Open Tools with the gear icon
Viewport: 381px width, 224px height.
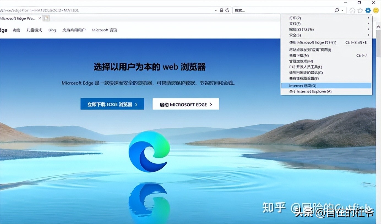point(368,10)
